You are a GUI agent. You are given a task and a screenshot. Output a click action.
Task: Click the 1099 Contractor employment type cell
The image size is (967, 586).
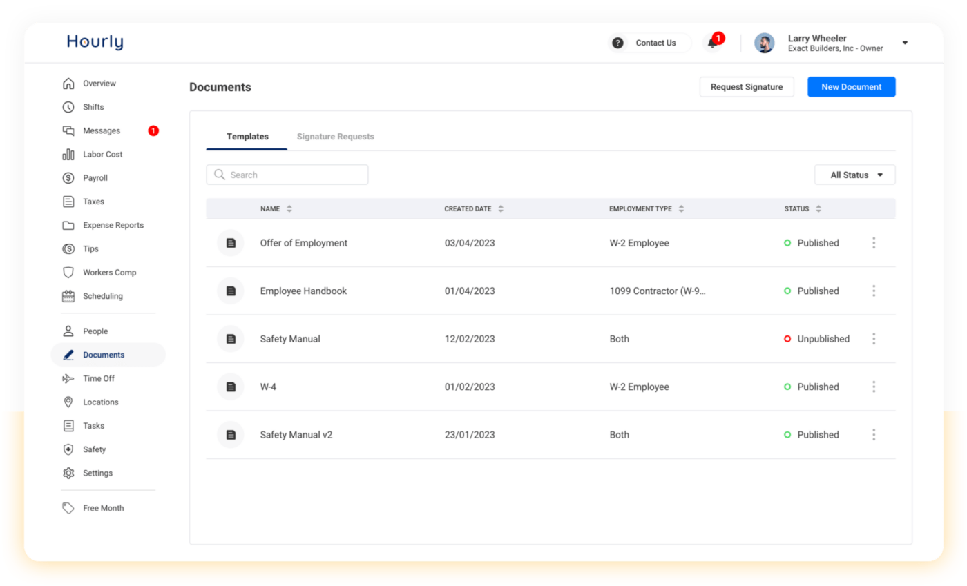[658, 291]
